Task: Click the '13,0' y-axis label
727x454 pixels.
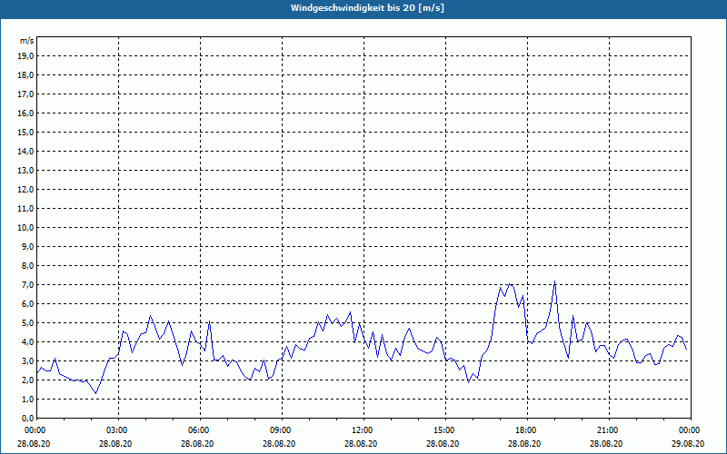Action: pyautogui.click(x=26, y=171)
